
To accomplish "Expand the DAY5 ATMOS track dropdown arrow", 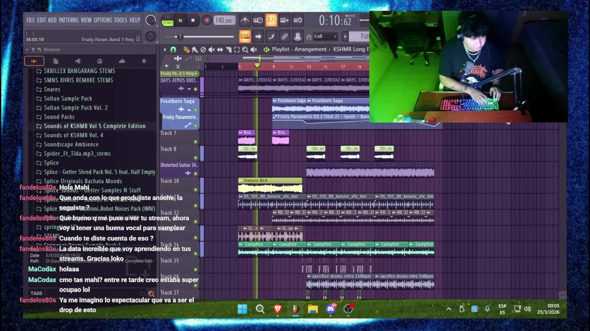I will 189,89.
